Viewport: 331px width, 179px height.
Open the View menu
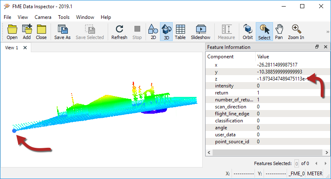[x=23, y=17]
